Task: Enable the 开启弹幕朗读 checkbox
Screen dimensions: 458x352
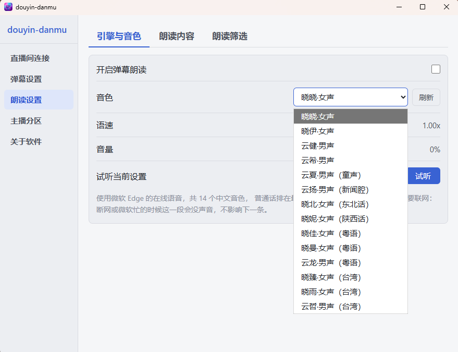Action: click(x=436, y=69)
